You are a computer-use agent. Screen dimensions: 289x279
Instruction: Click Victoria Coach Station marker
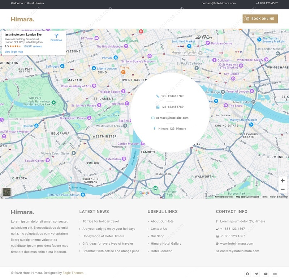click(x=74, y=153)
